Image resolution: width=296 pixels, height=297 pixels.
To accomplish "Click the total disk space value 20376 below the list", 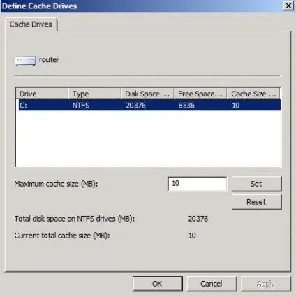I will click(x=198, y=219).
